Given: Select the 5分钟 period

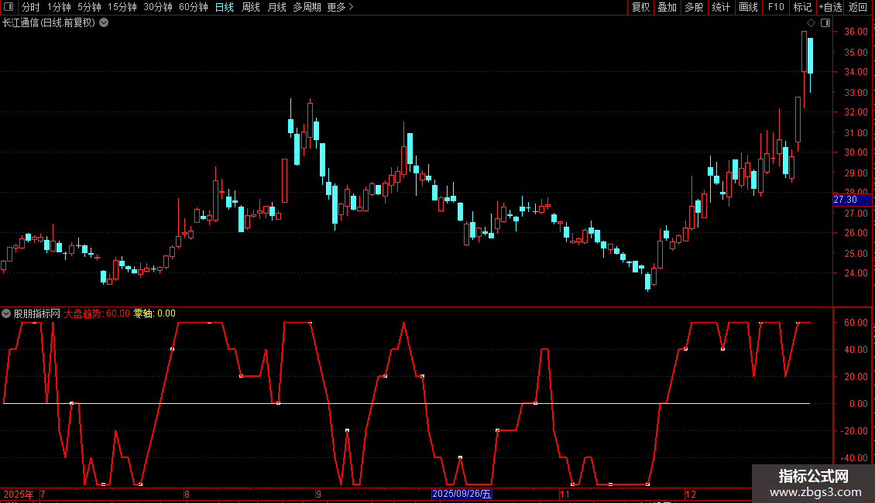Looking at the screenshot, I should [89, 7].
